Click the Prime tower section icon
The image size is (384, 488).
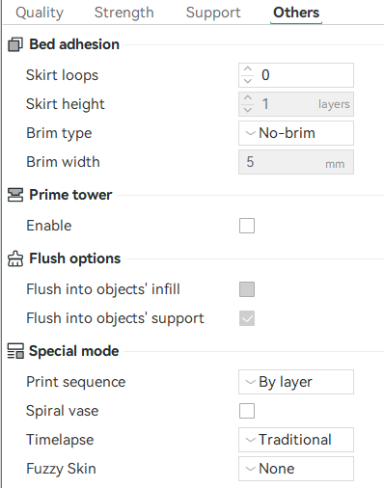(x=15, y=195)
